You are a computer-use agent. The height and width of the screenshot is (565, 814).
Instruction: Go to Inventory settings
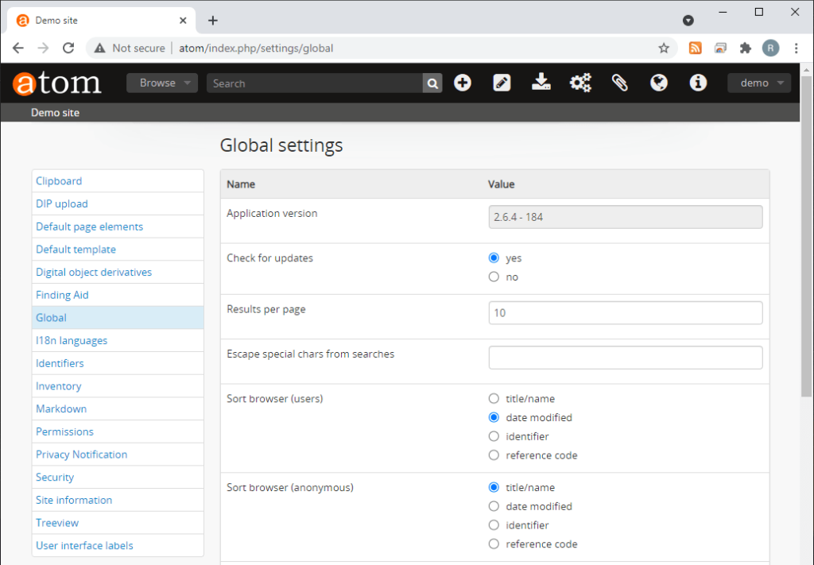118,386
